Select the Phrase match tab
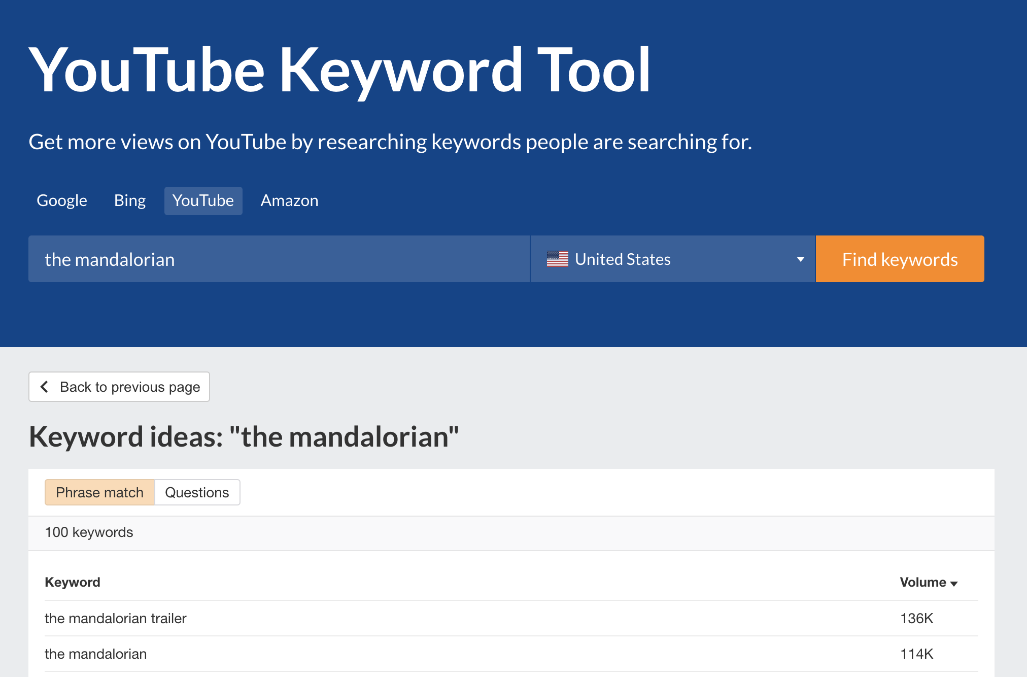This screenshot has height=677, width=1027. click(99, 492)
